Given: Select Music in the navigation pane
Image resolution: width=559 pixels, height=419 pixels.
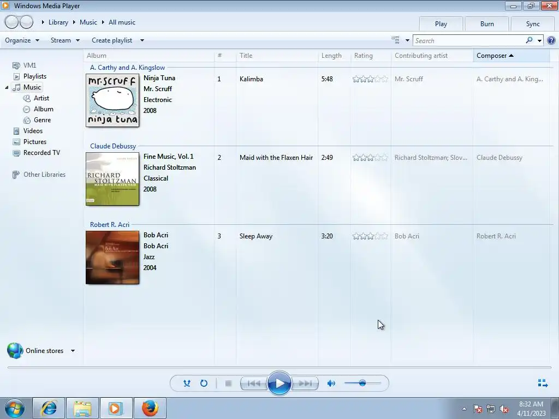Looking at the screenshot, I should pyautogui.click(x=32, y=87).
